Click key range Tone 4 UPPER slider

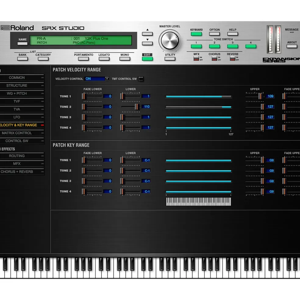click(x=255, y=192)
